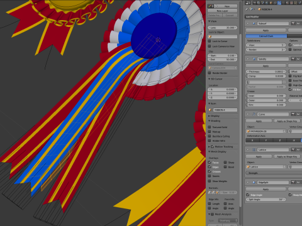This screenshot has width=302, height=226.
Task: Toggle EdgeSplit modifier render camera icon
Action: pos(293,183)
